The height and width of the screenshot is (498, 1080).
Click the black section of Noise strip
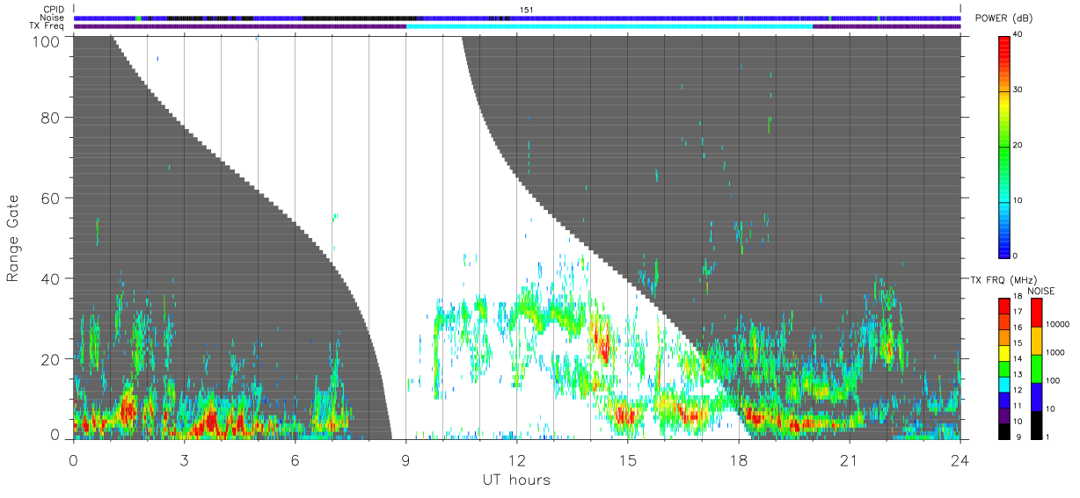[359, 18]
